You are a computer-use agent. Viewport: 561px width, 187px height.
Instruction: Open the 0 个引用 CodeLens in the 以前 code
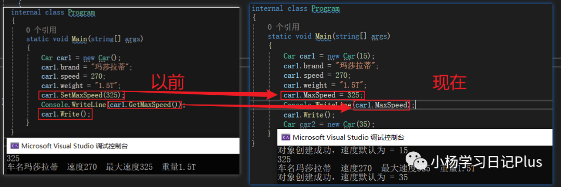pyautogui.click(x=41, y=30)
